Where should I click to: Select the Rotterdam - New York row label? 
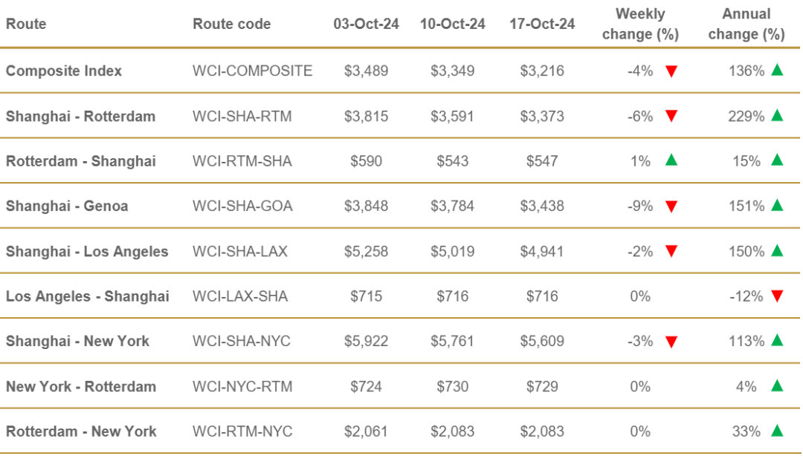pos(81,431)
